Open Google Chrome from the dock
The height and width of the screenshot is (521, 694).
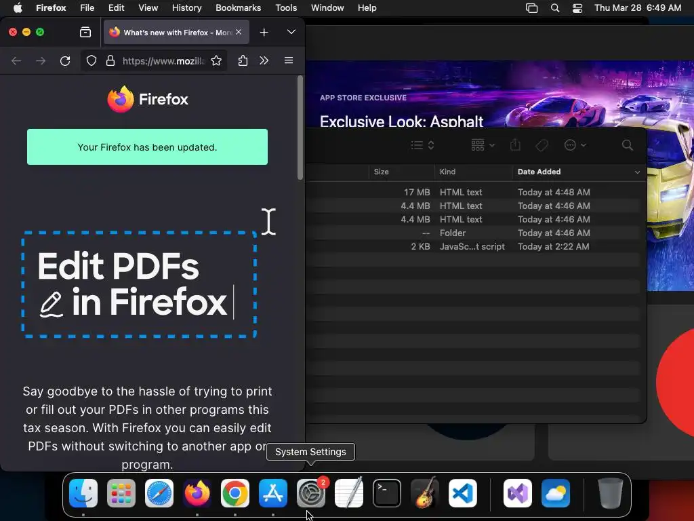pos(235,493)
